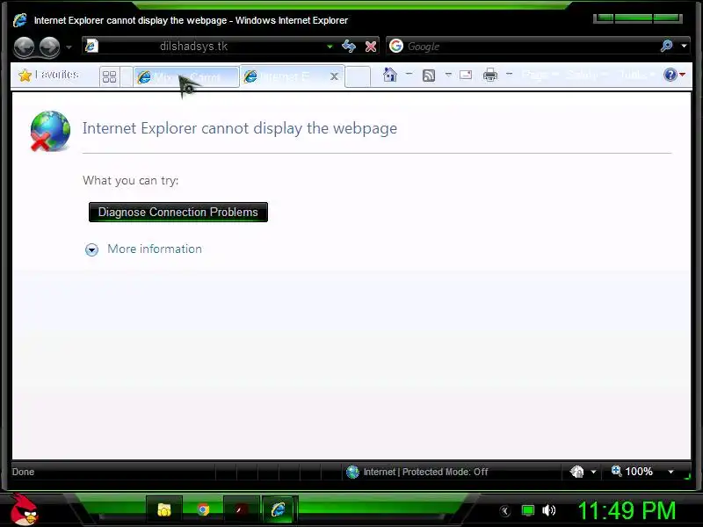Click the Home icon in command bar
Viewport: 703px width, 527px height.
tap(390, 75)
